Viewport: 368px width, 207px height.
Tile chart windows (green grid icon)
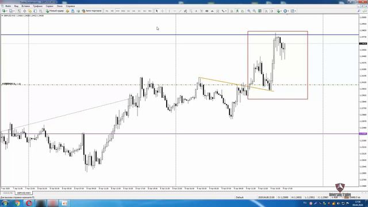260,11
